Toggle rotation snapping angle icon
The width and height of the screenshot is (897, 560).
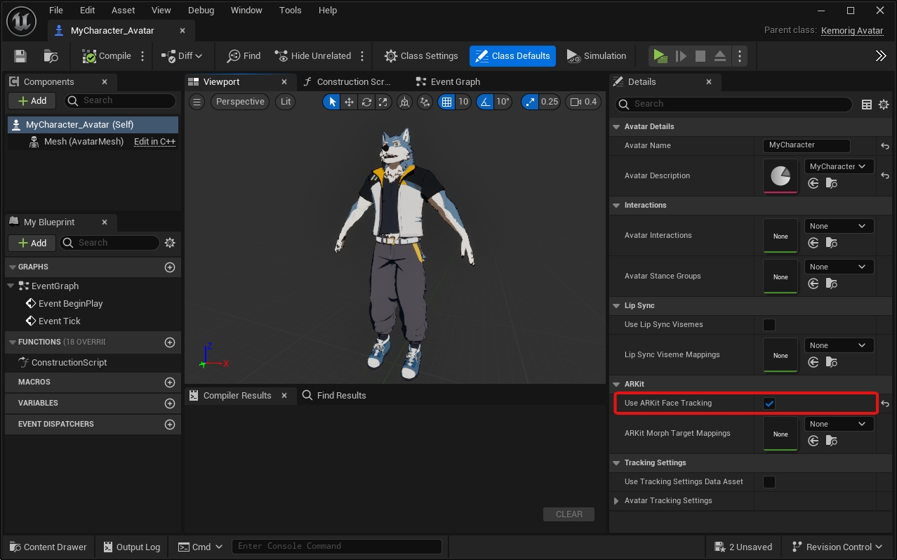(x=485, y=102)
